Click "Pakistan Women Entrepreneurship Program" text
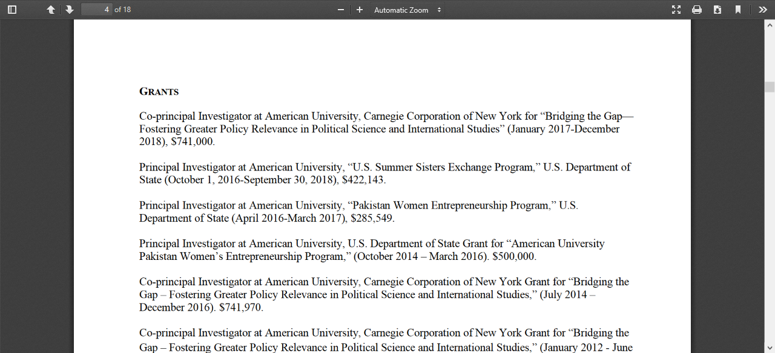Screen dimensions: 775x353 (x=451, y=206)
